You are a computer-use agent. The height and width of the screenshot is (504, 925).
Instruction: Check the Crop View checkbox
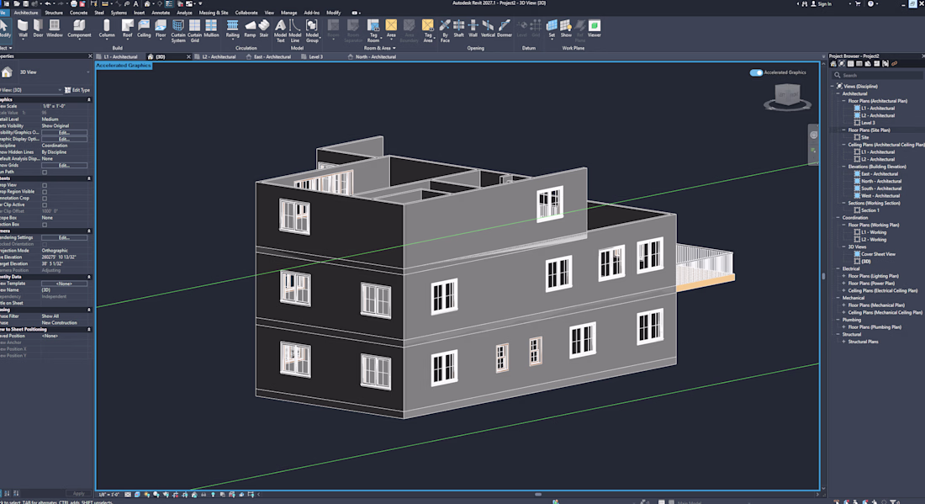[45, 185]
